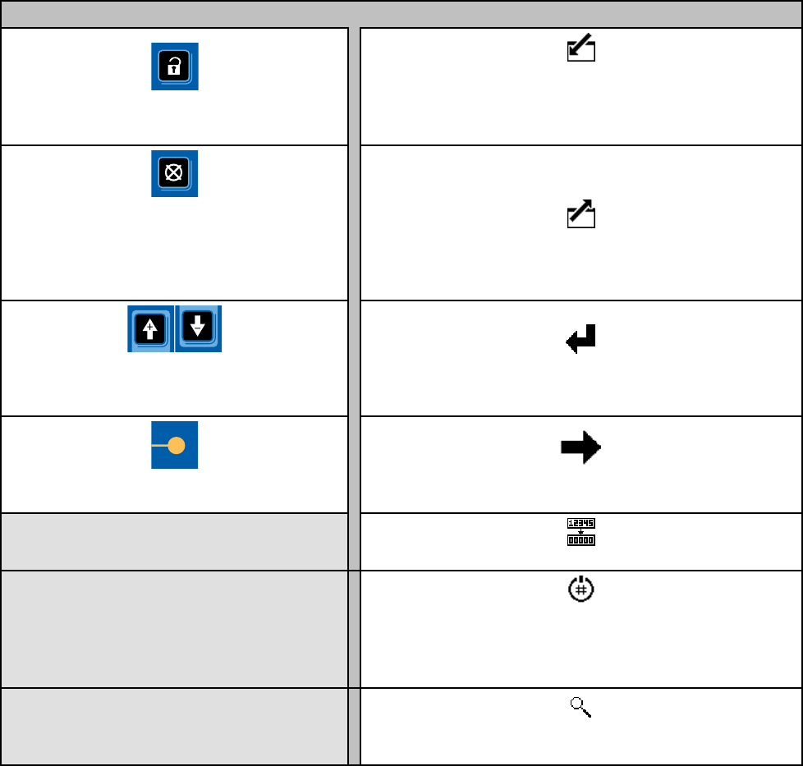
Task: Click the vertical gray divider between columns
Action: [354, 397]
